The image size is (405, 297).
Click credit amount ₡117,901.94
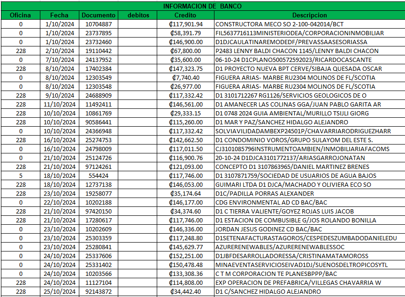[186, 24]
